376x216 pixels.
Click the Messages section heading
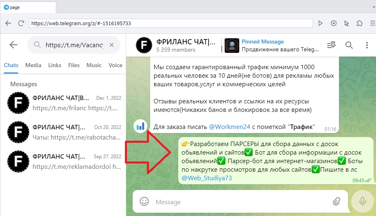tap(24, 84)
